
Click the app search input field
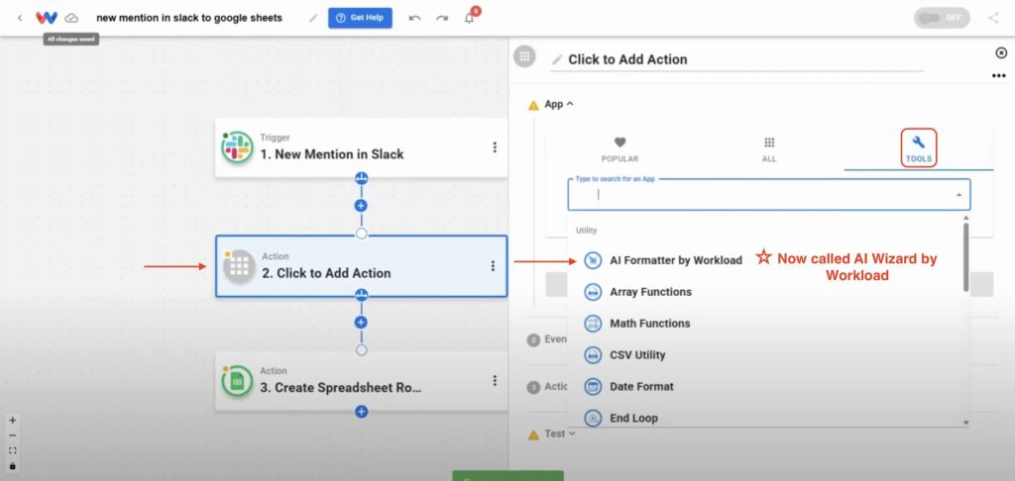coord(768,195)
